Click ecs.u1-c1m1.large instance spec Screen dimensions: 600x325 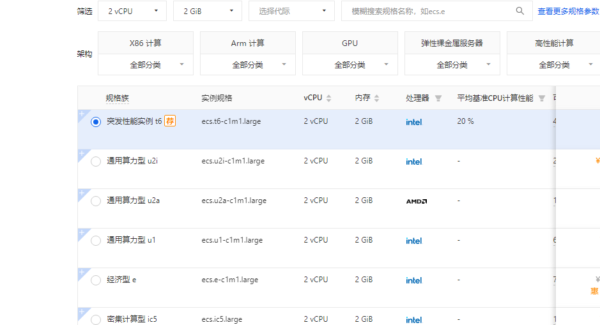(x=232, y=241)
